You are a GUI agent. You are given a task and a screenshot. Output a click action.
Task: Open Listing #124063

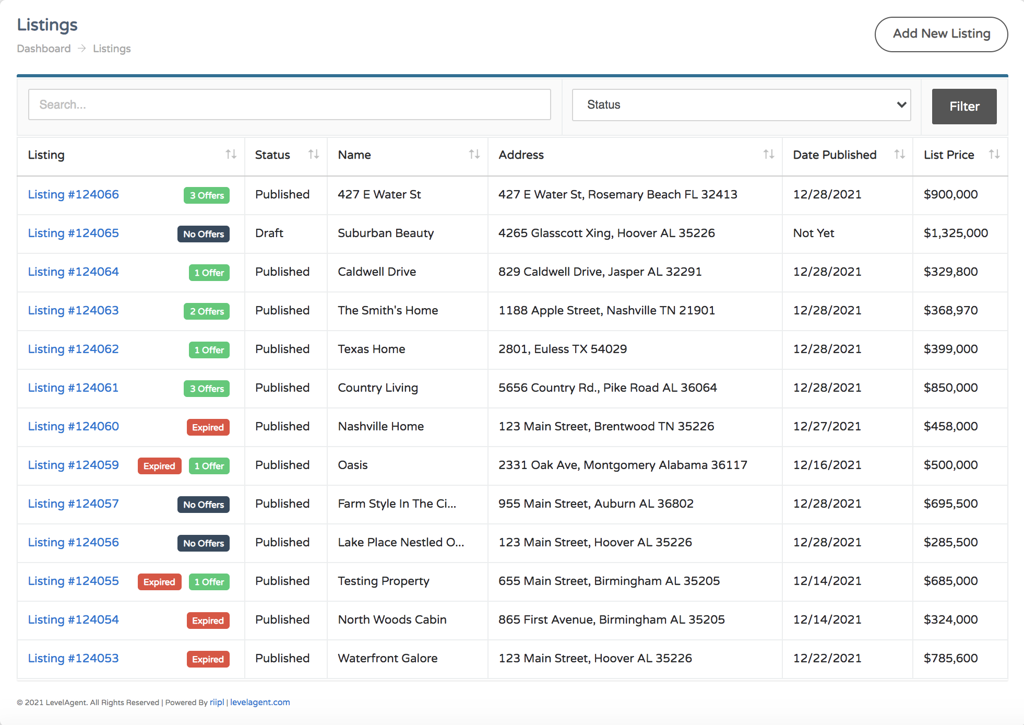tap(74, 310)
